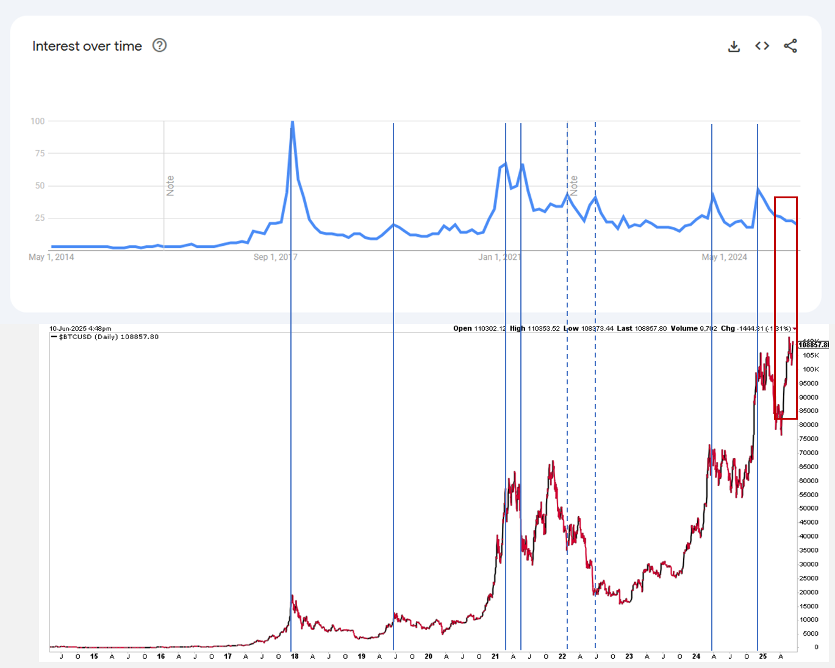Click year label 18 on Bitcoin chart axis
The height and width of the screenshot is (668, 835).
pos(295,656)
